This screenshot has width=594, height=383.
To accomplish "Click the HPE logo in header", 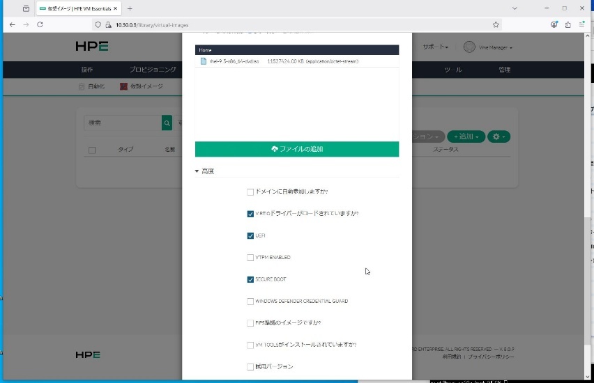I will [92, 47].
